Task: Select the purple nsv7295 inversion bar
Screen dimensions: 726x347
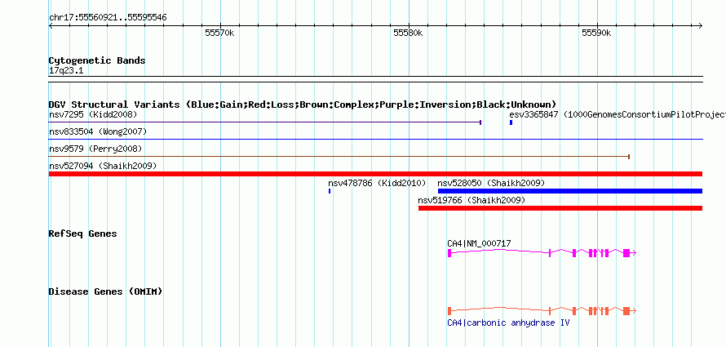Action: [x=265, y=122]
